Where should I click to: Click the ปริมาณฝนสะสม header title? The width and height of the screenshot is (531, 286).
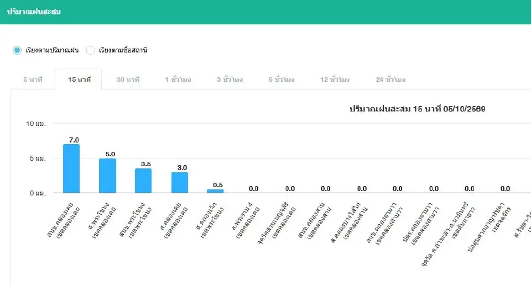pos(34,12)
